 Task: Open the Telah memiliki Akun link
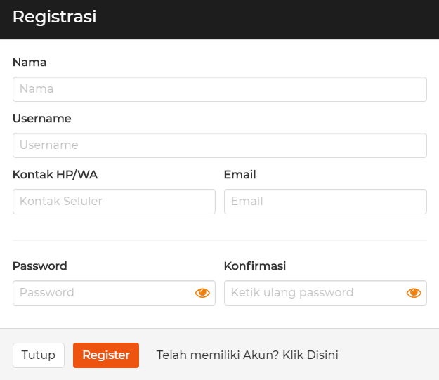[247, 355]
